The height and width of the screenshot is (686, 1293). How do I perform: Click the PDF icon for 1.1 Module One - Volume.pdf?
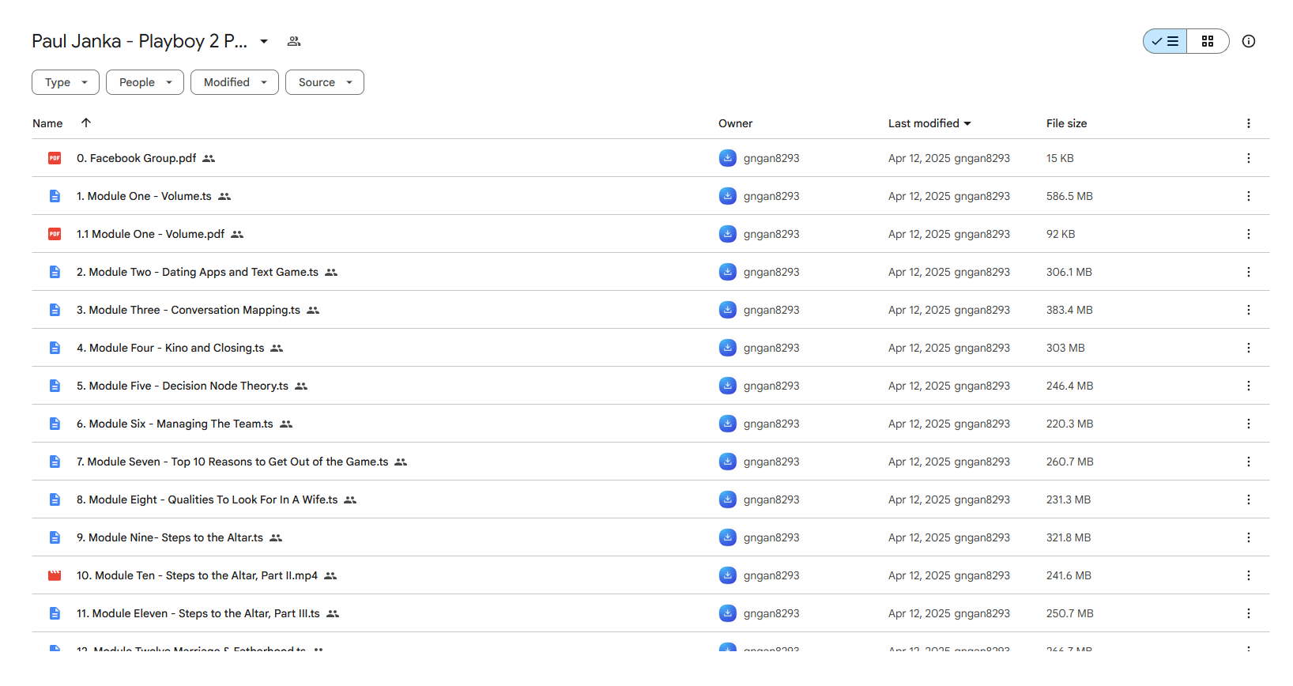pos(55,234)
